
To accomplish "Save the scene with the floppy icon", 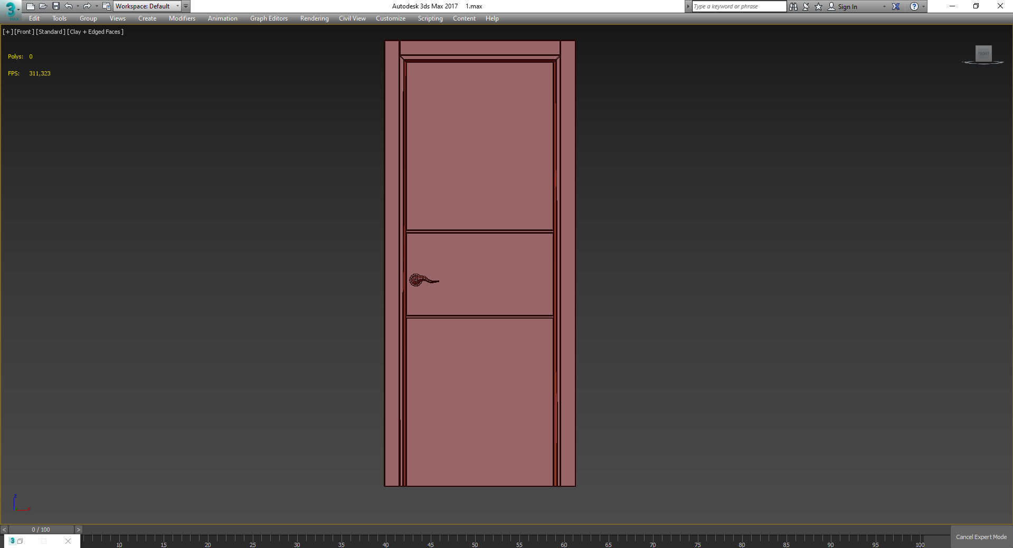I will (55, 6).
